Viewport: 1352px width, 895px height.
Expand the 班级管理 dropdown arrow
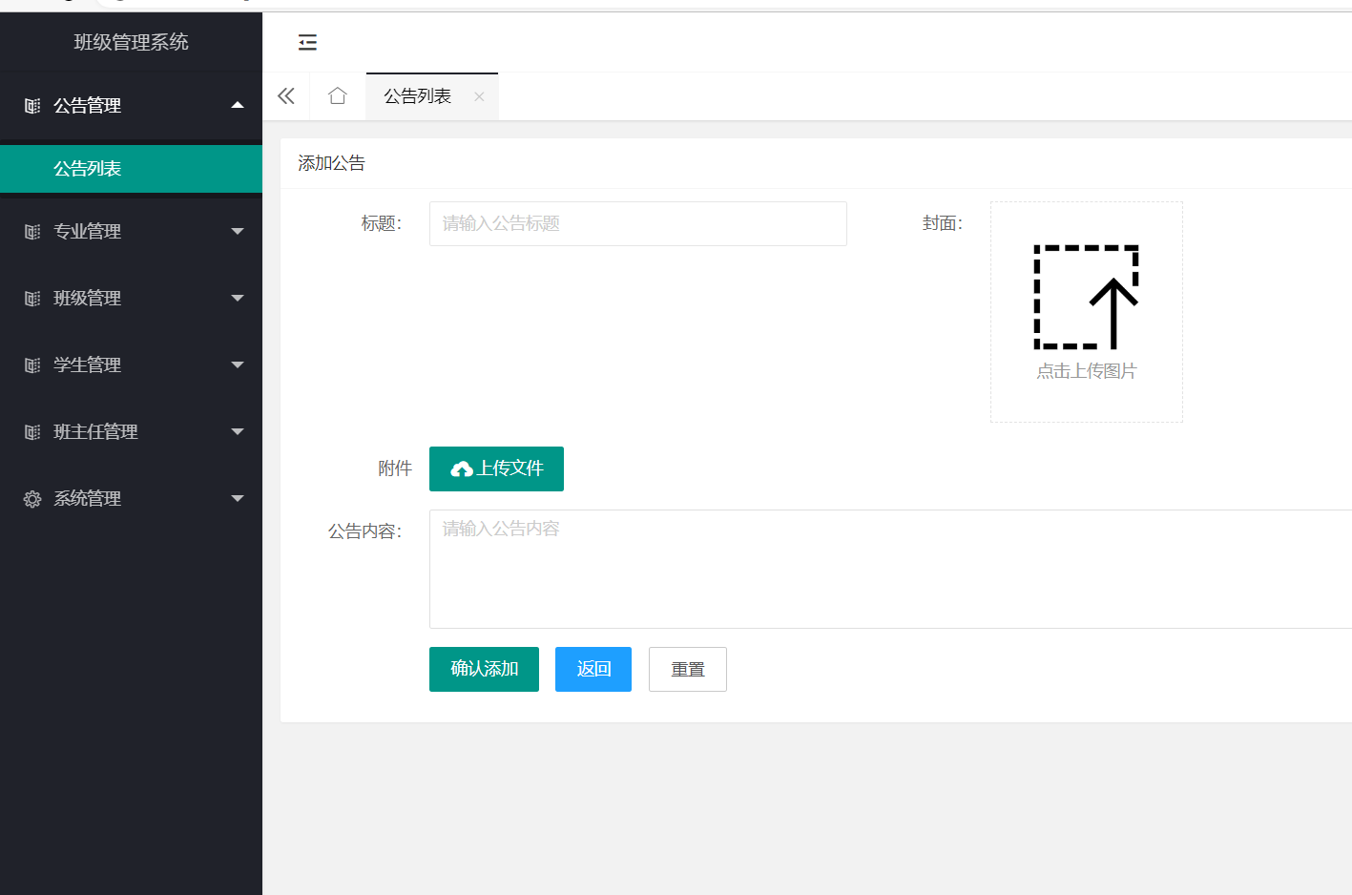pos(238,298)
